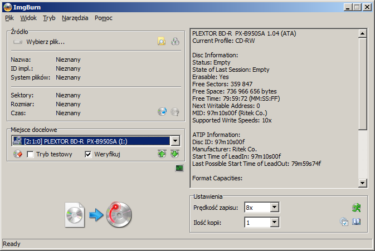Click scroll down arrow in disc info panel

click(x=363, y=183)
